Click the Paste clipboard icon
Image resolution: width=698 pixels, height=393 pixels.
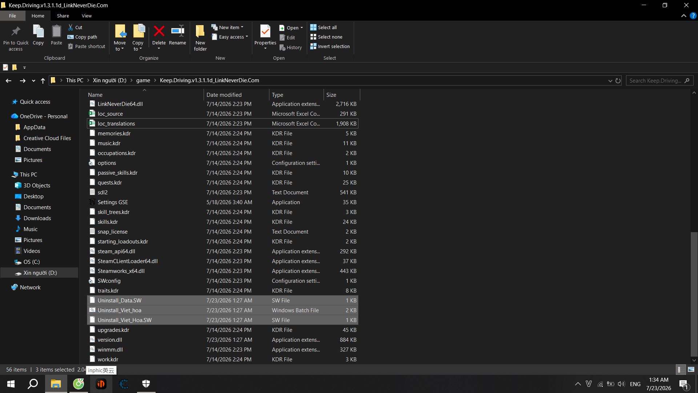(x=56, y=35)
